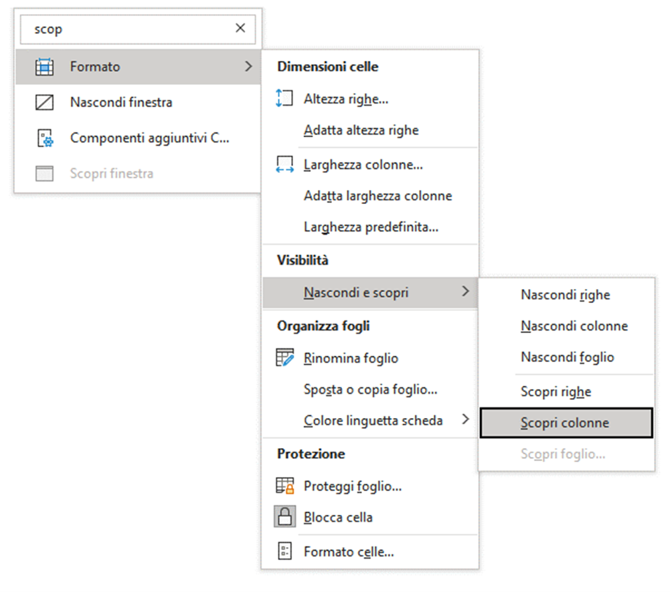Image resolution: width=670 pixels, height=592 pixels.
Task: Click the Nascondi finestra icon
Action: 44,102
